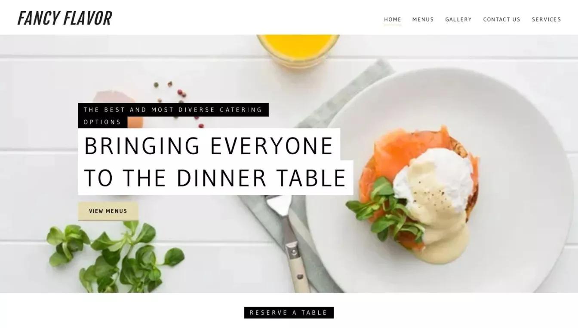Screen dimensions: 578x328
Task: Click the Fancy Flavor logo
Action: coord(65,18)
